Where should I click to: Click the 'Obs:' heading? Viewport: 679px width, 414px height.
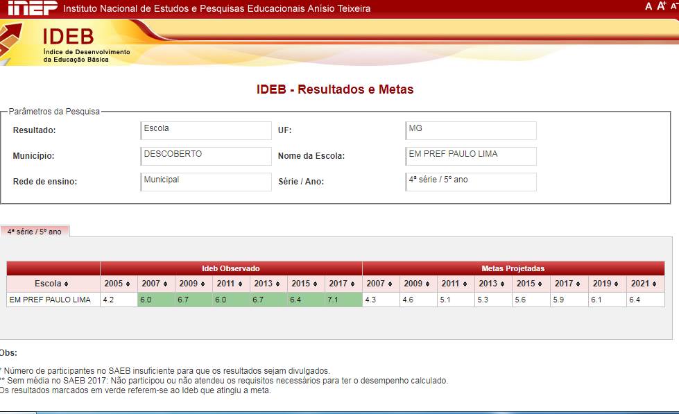point(8,353)
